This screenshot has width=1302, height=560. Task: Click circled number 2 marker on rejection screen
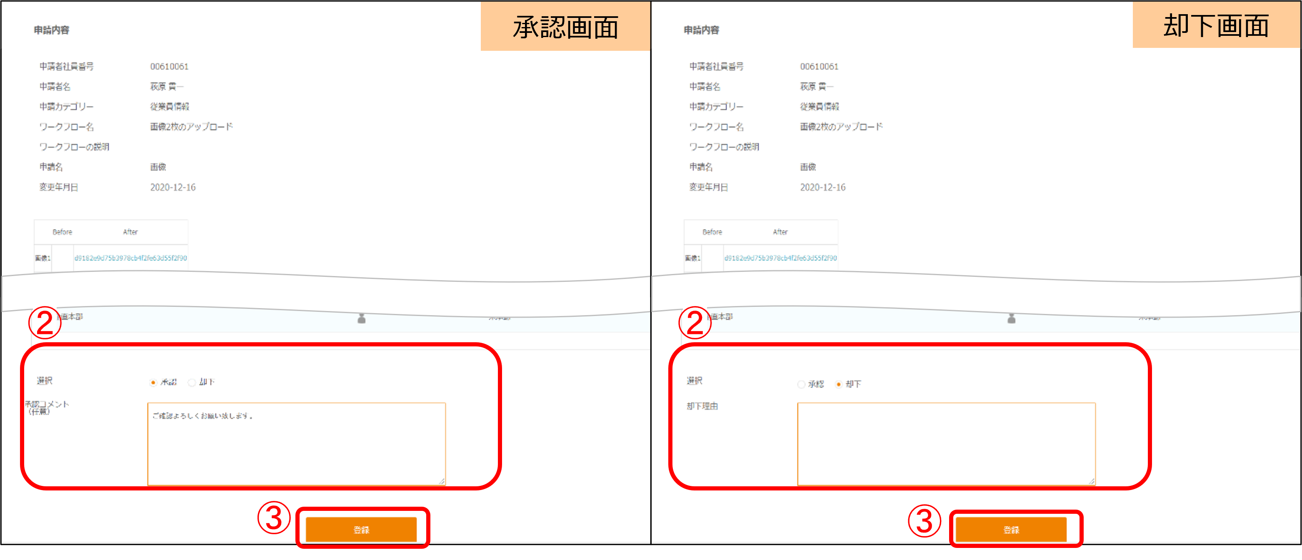695,323
